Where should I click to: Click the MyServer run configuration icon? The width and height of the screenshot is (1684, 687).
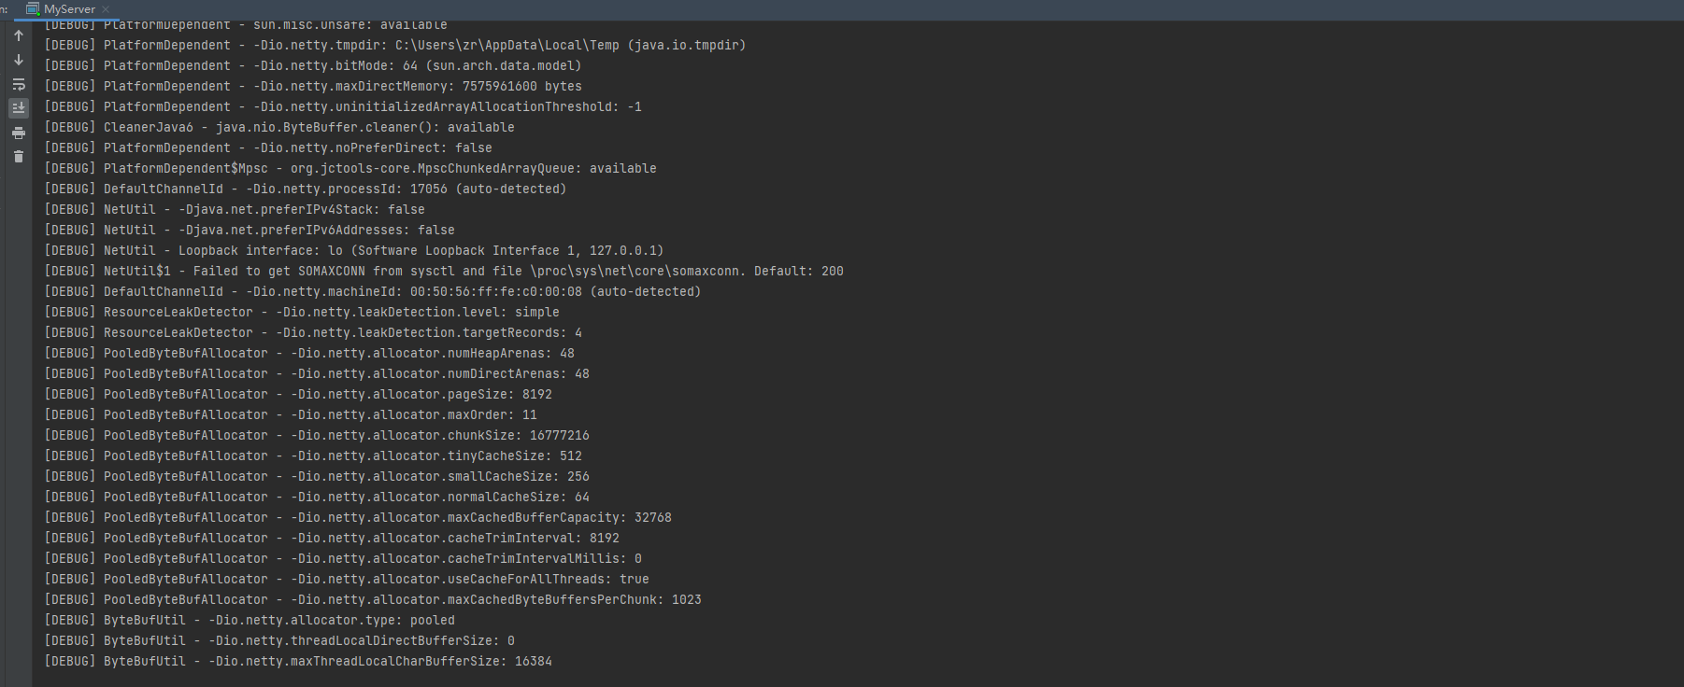pyautogui.click(x=33, y=9)
